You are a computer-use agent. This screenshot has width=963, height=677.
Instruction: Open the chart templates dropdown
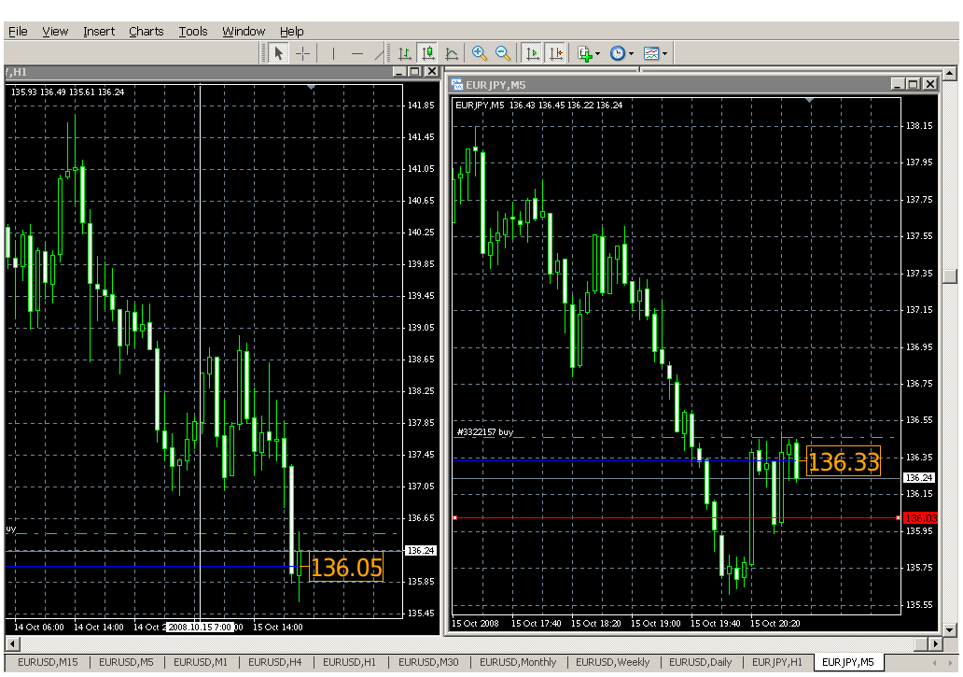point(664,54)
